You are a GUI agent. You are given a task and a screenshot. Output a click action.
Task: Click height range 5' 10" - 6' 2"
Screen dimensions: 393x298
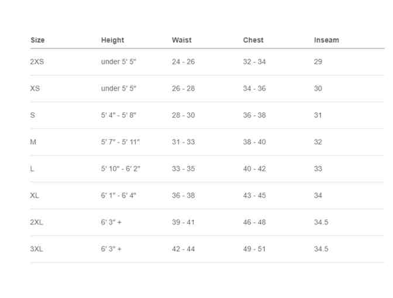tap(120, 169)
